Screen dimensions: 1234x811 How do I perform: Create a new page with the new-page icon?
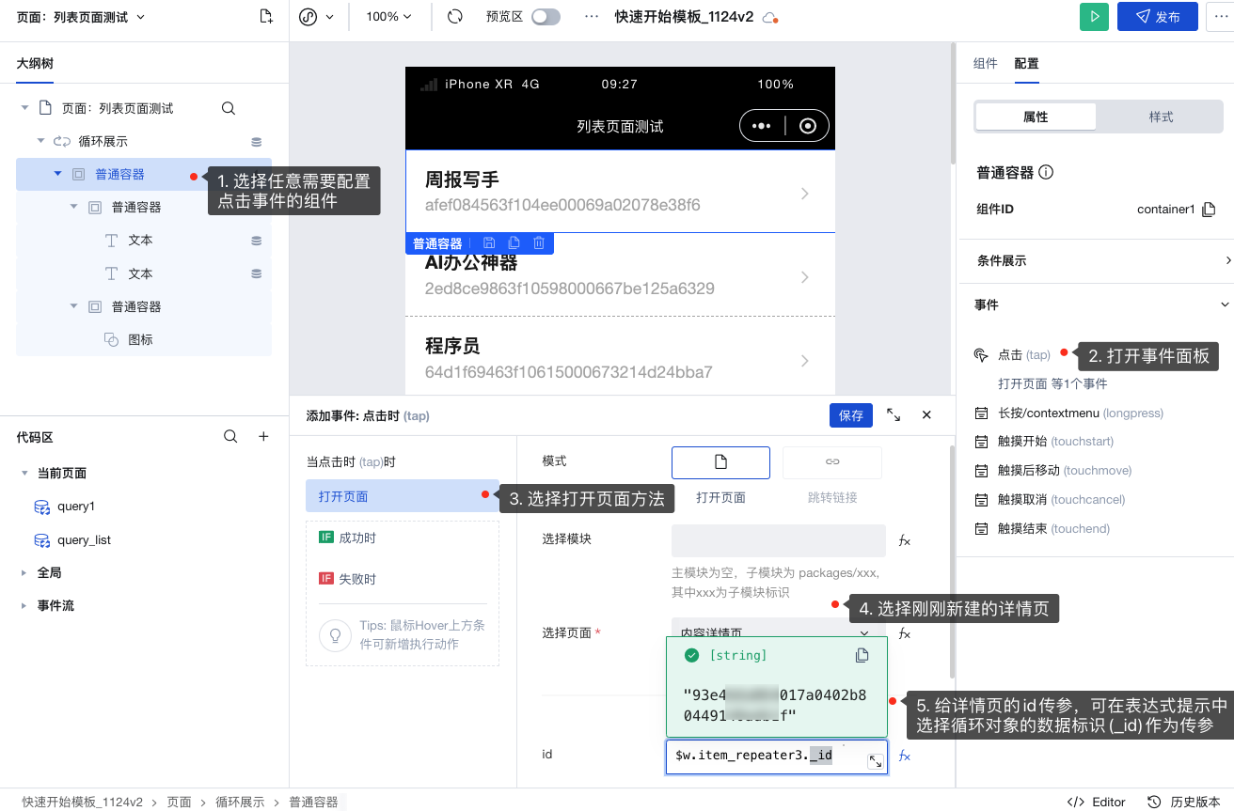click(266, 16)
